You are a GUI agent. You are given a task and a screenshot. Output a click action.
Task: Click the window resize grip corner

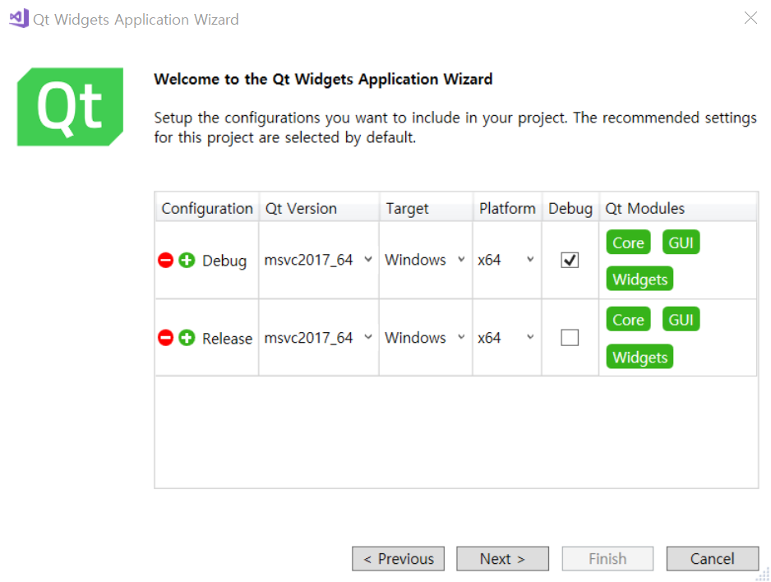pos(764,575)
